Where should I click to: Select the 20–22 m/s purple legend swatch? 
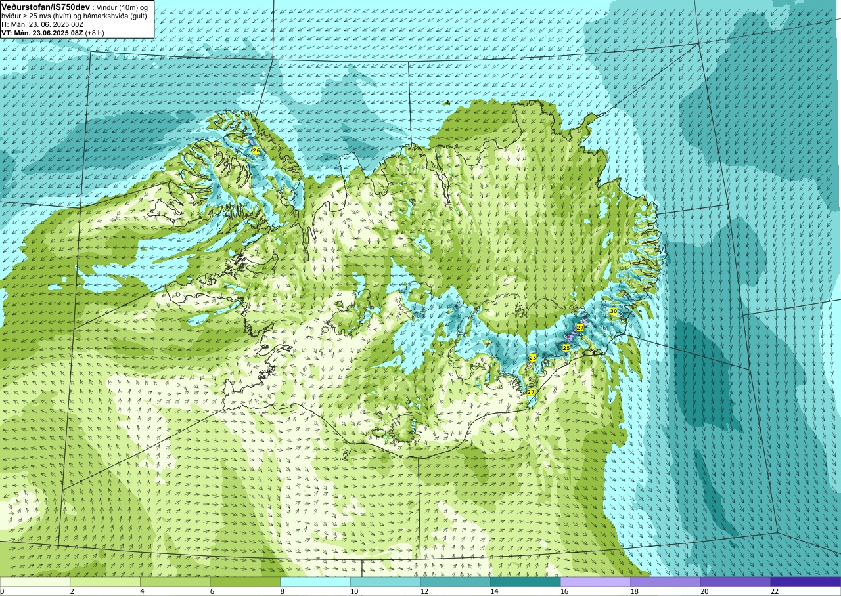(735, 582)
